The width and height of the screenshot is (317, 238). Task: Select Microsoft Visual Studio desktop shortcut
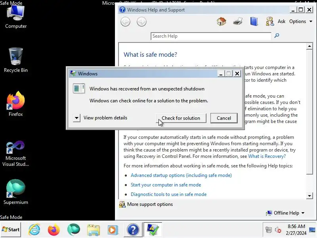pos(16,154)
